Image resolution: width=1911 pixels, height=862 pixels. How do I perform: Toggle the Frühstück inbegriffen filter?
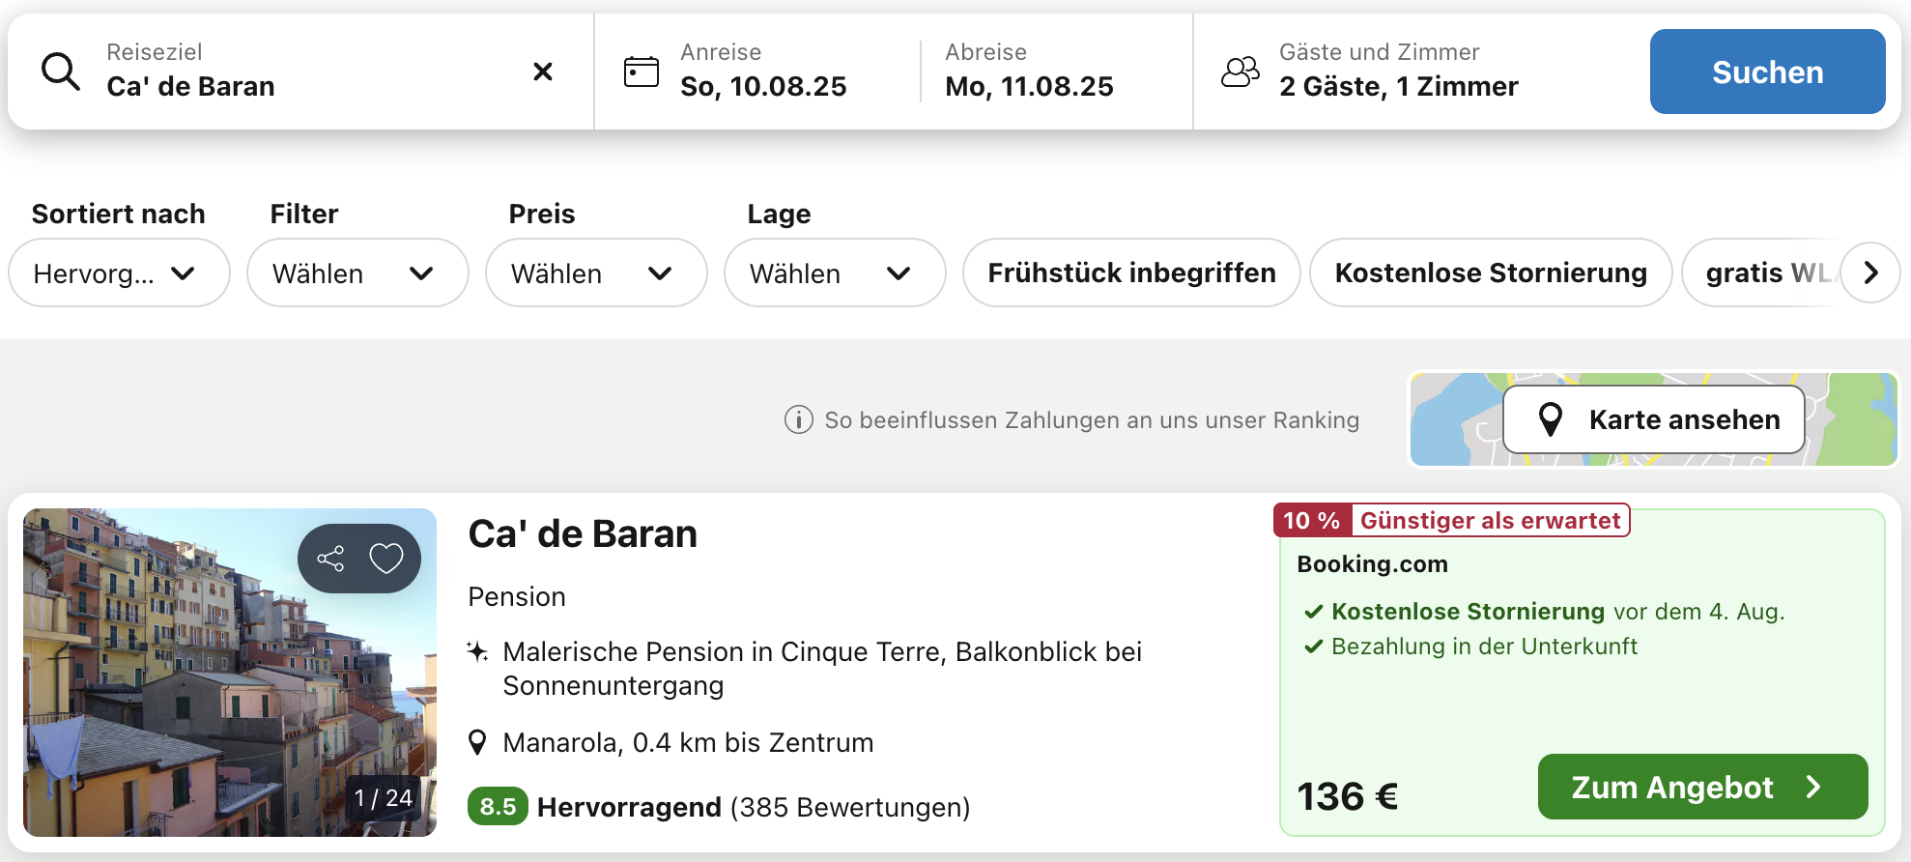[1131, 273]
